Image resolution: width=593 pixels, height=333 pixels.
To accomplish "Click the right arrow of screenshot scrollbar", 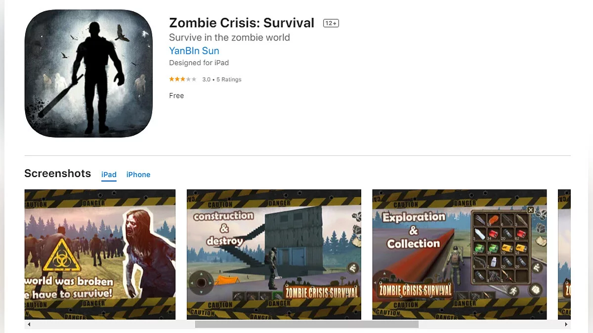I will point(566,324).
